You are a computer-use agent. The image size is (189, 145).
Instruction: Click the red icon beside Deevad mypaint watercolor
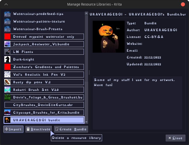click(x=7, y=37)
